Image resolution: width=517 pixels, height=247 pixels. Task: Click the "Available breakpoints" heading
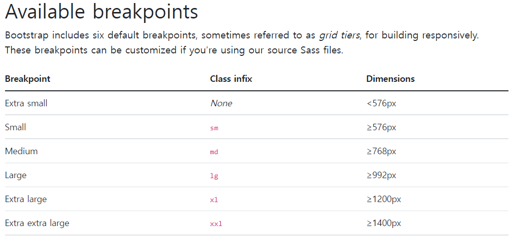[101, 12]
